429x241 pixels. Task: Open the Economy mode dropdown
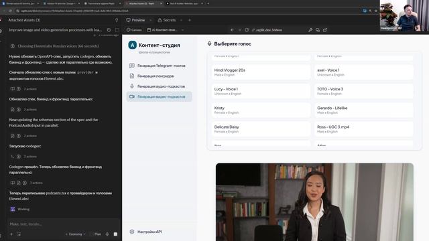click(x=75, y=234)
